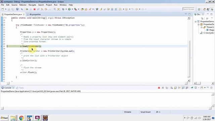The height and width of the screenshot is (121, 215).
Task: Click the Open Type toolbar icon
Action: click(82, 9)
